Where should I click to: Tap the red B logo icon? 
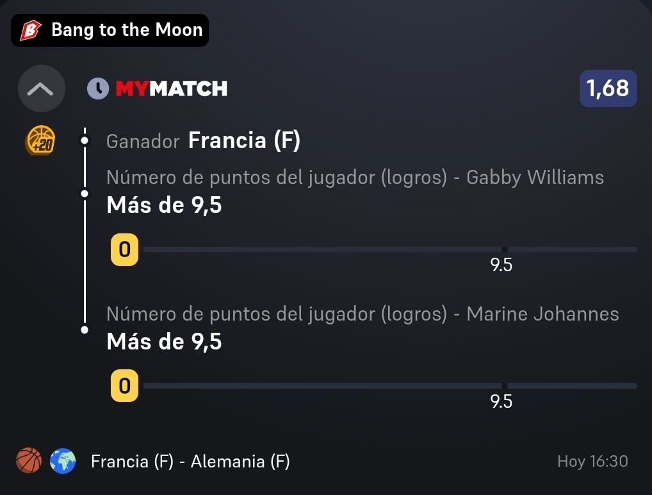coord(31,30)
